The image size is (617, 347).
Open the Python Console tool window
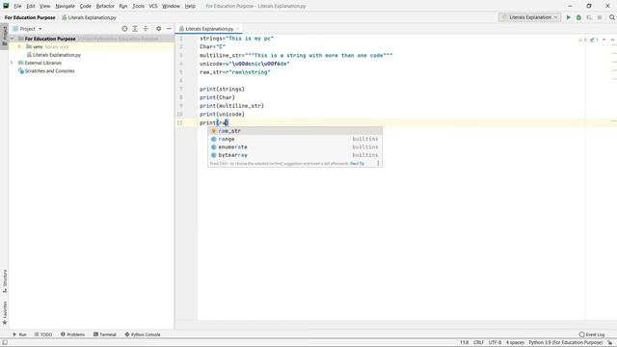[143, 334]
